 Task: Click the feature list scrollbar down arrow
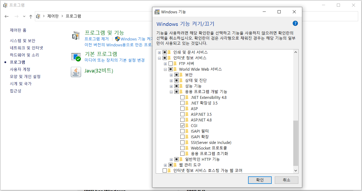coord(296,171)
